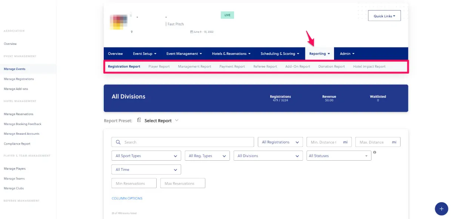Open the All Sport Types dropdown
This screenshot has width=453, height=219.
tap(146, 156)
